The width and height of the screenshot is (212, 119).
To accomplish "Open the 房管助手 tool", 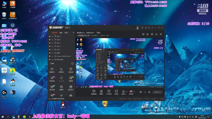I will [x=61, y=70].
